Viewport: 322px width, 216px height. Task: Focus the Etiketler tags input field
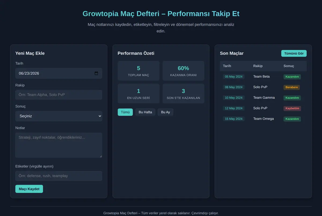[59, 176]
